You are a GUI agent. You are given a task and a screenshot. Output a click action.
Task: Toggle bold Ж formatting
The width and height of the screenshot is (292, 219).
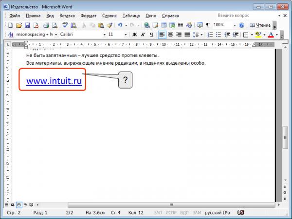(134, 35)
